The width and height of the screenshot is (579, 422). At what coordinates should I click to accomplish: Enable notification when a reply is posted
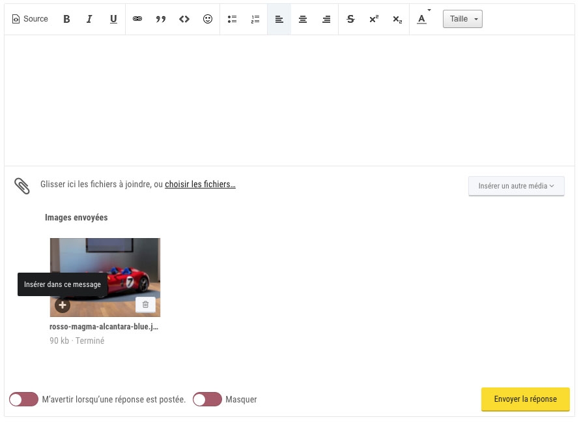[23, 399]
